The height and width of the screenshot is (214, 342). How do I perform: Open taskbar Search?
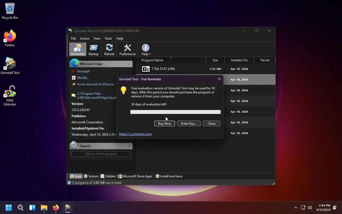coord(21,208)
